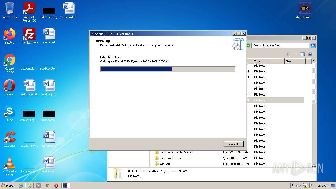The height and width of the screenshot is (189, 336).
Task: Show hidden system tray icons
Action: click(293, 186)
